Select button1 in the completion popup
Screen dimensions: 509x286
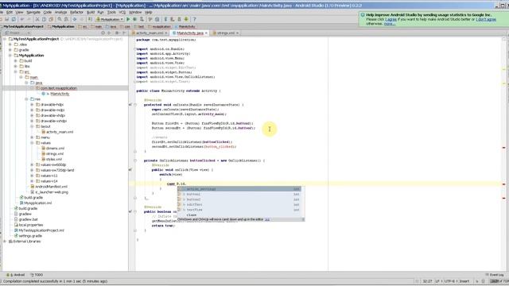click(239, 194)
